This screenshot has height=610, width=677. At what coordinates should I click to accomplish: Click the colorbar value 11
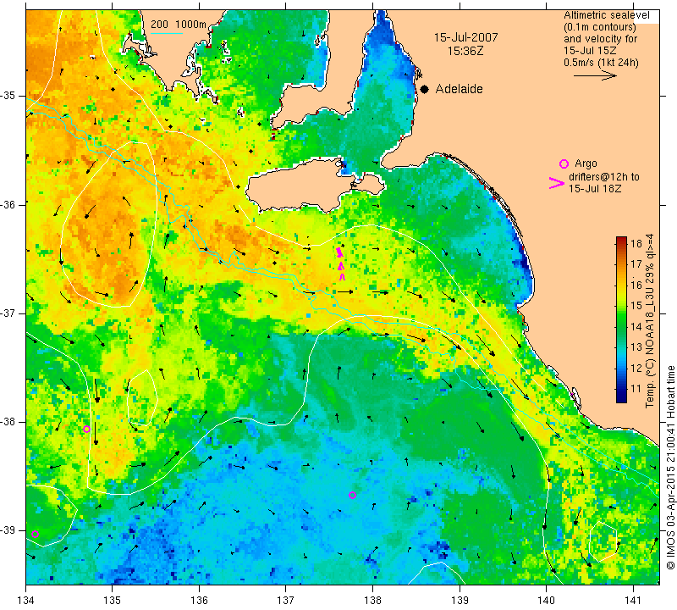click(636, 389)
